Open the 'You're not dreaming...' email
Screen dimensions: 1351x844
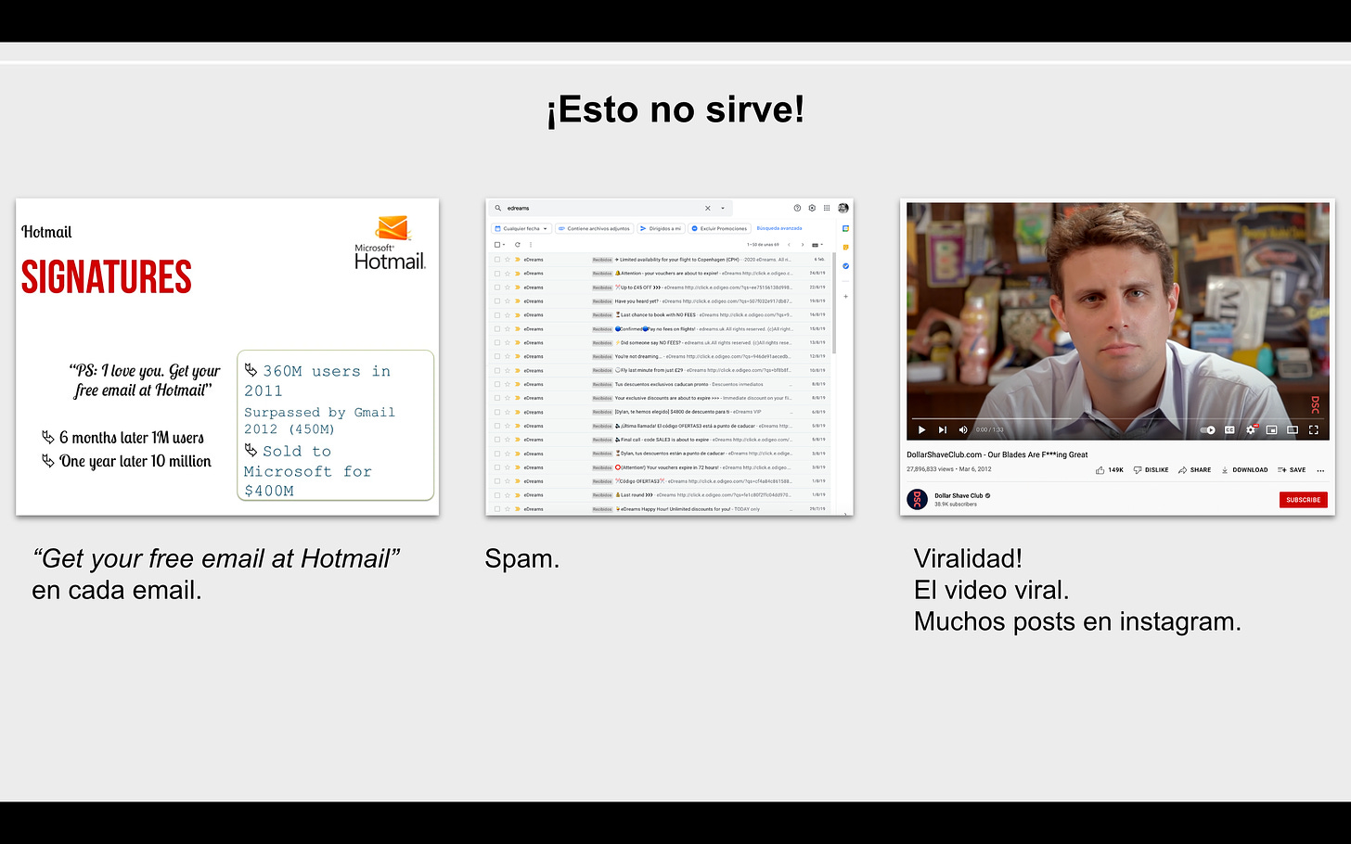661,357
